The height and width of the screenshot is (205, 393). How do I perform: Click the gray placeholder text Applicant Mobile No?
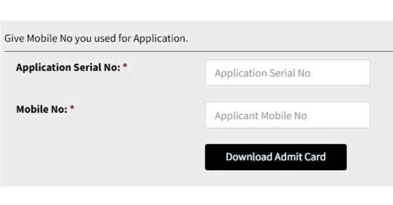261,116
